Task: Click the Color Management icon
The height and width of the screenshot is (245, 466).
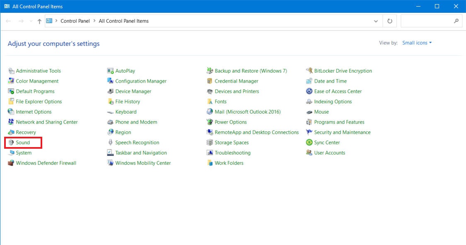Action: point(11,81)
